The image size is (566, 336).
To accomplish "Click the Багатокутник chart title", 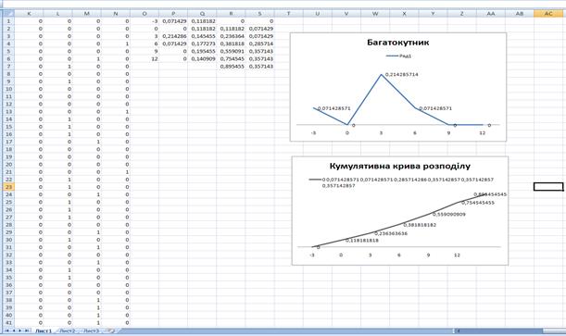I will click(x=397, y=43).
